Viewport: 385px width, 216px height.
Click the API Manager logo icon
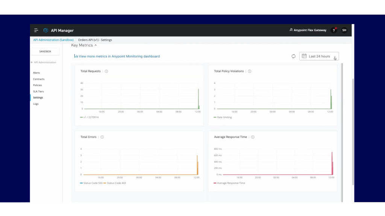(x=46, y=30)
